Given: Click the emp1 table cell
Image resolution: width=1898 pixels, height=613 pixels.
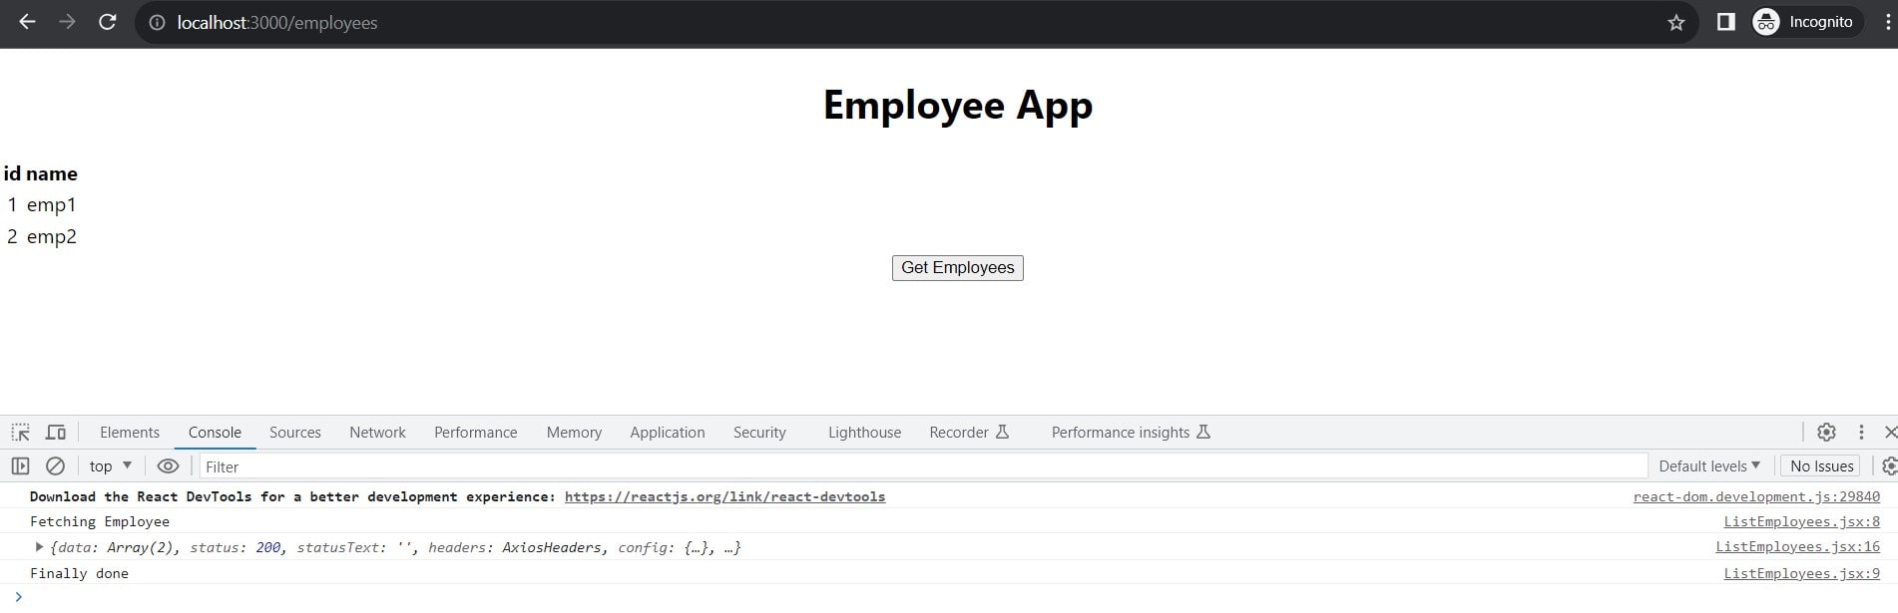Looking at the screenshot, I should tap(52, 205).
